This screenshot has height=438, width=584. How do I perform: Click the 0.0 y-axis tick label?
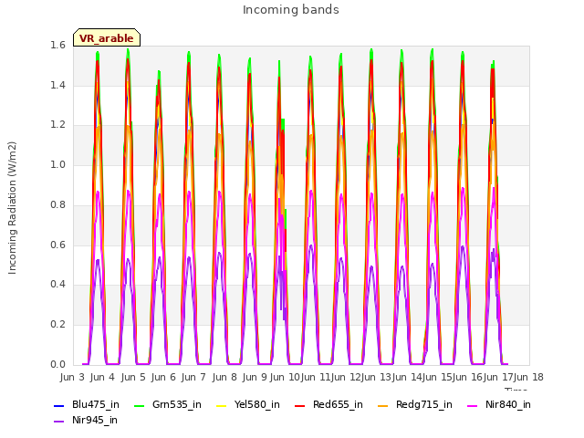pyautogui.click(x=57, y=365)
